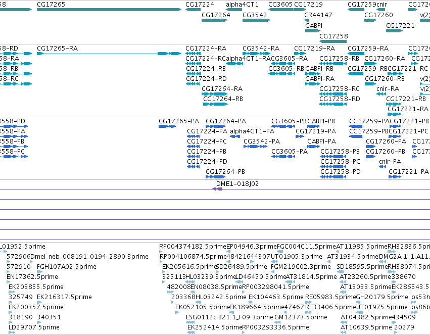Click the CG3605-PB protein label

290,121
